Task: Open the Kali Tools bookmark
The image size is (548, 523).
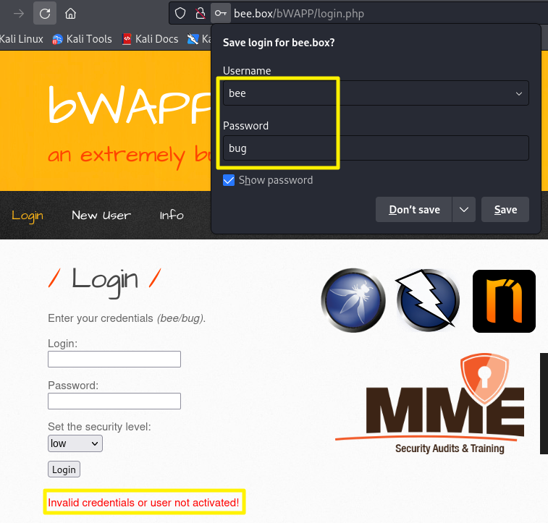Action: point(82,39)
